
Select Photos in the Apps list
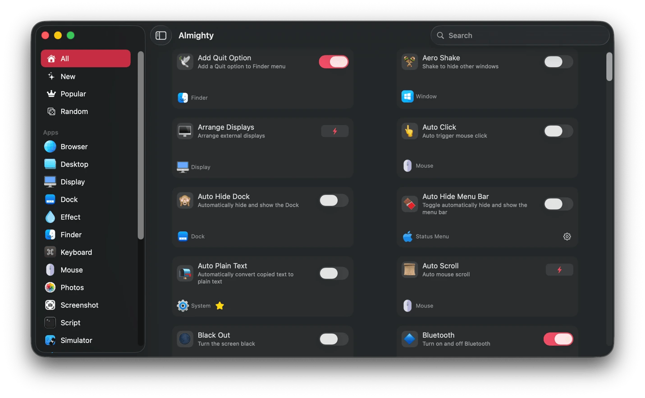coord(86,287)
